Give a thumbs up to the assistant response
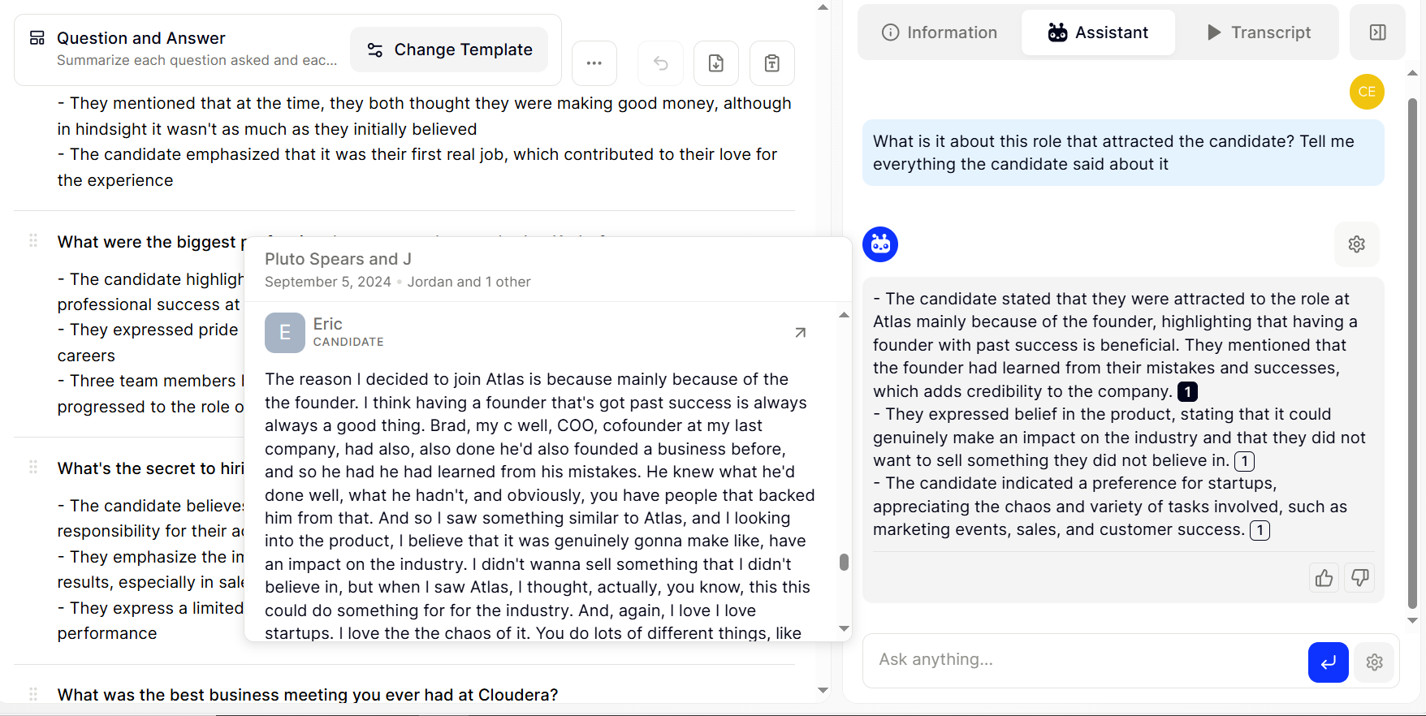The height and width of the screenshot is (716, 1426). pos(1324,577)
